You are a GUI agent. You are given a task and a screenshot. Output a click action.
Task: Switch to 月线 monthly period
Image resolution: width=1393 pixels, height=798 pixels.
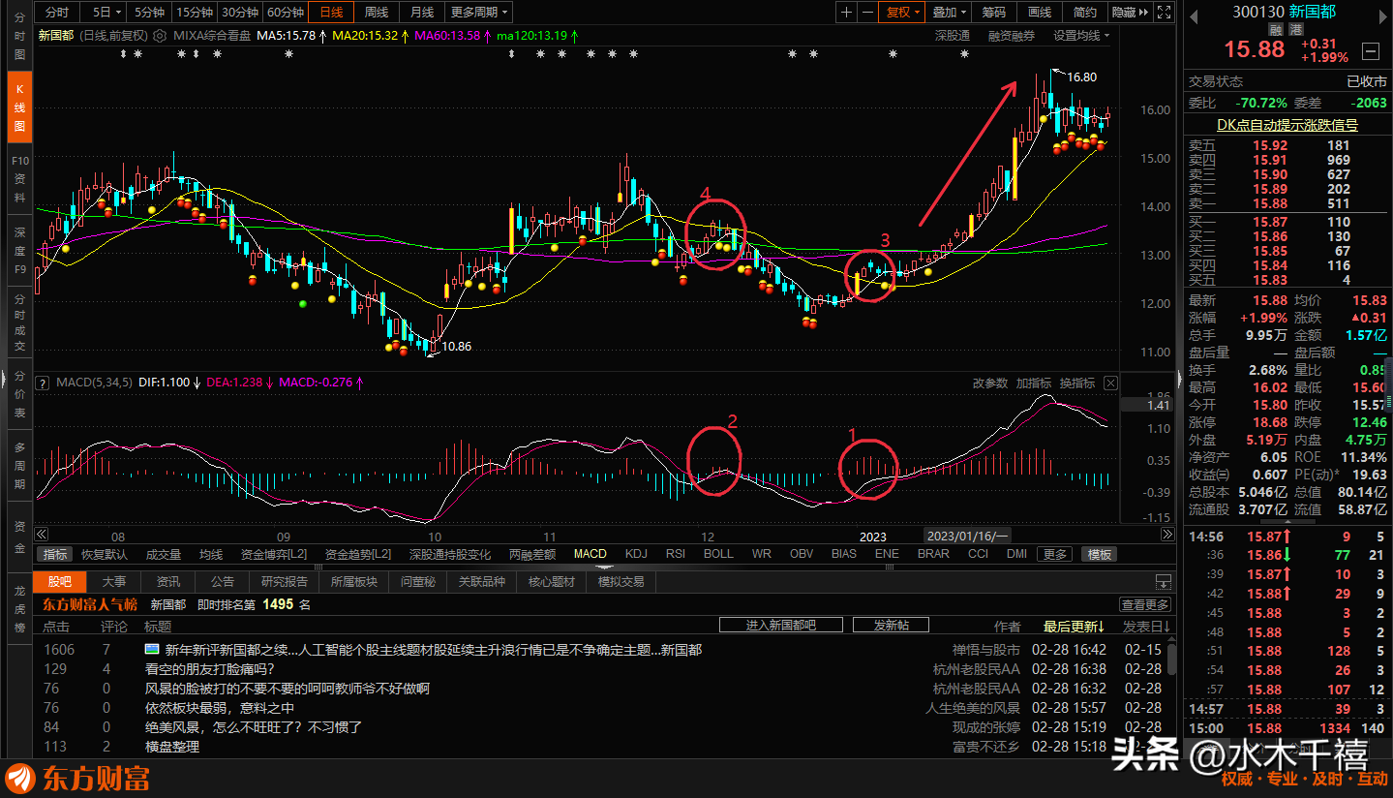coord(422,13)
